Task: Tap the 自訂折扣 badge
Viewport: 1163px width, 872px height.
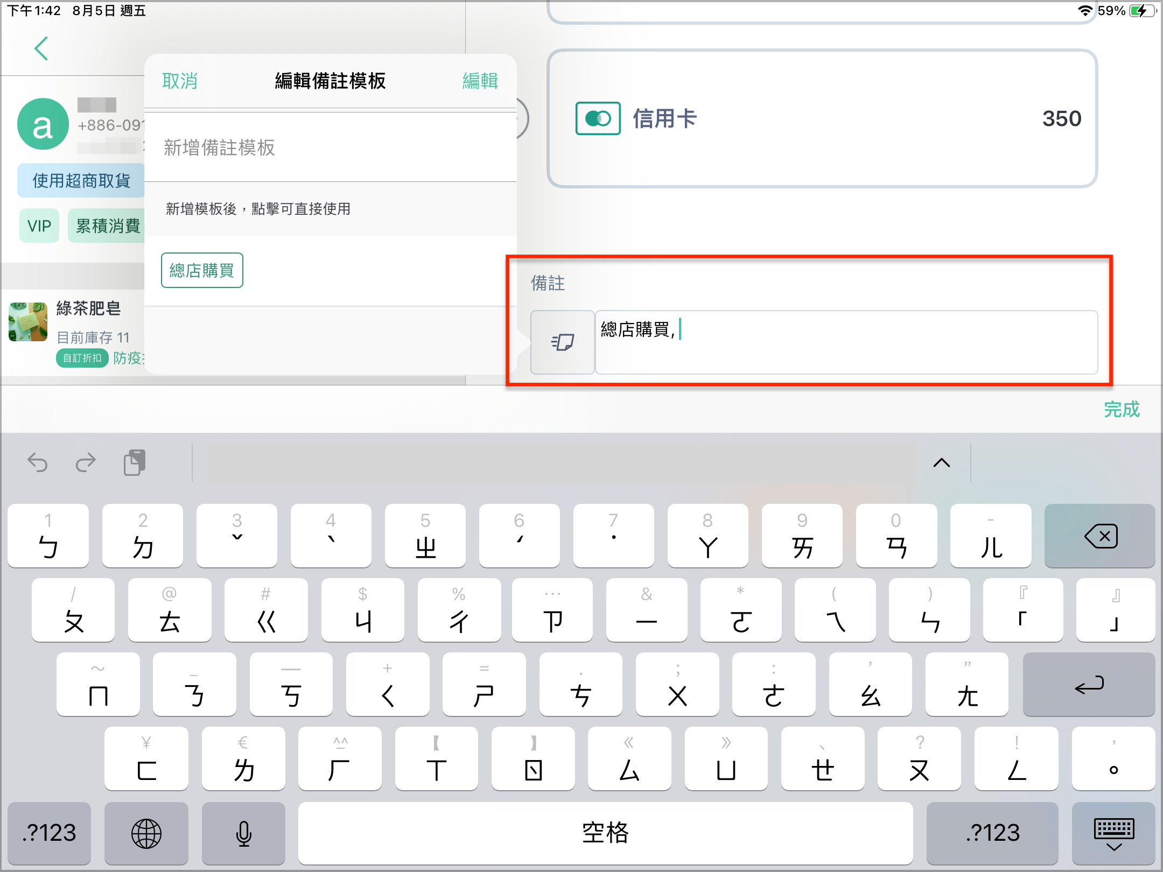Action: click(82, 358)
